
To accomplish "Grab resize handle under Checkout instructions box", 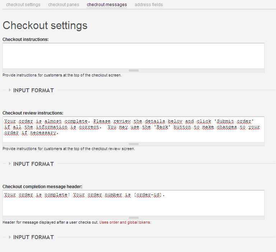I will pyautogui.click(x=134, y=71).
